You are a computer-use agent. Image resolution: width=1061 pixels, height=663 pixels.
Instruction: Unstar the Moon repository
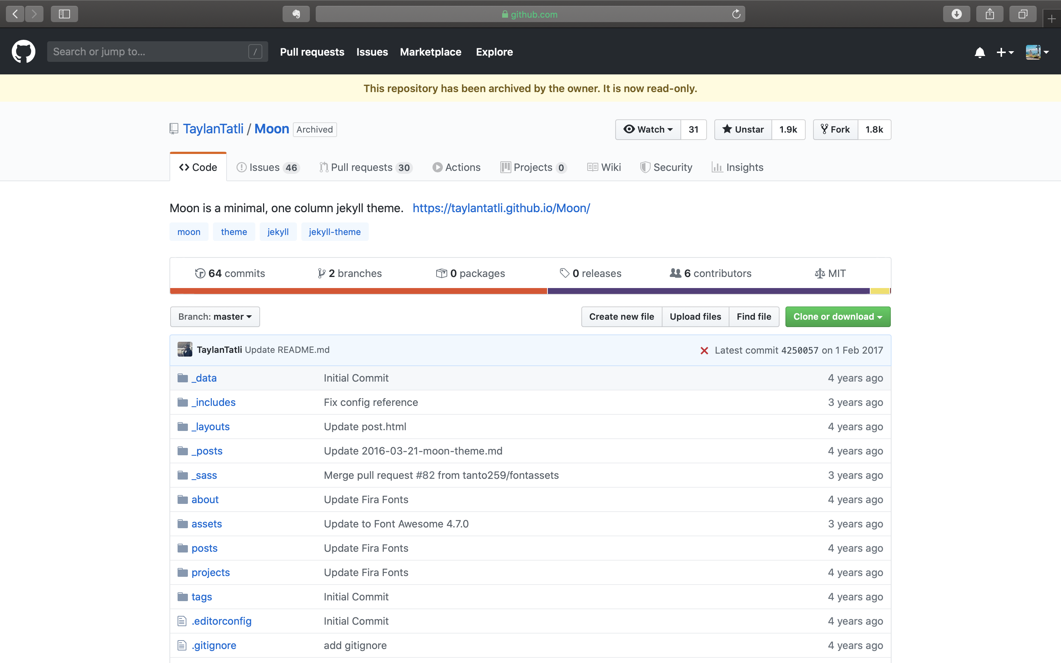coord(743,129)
